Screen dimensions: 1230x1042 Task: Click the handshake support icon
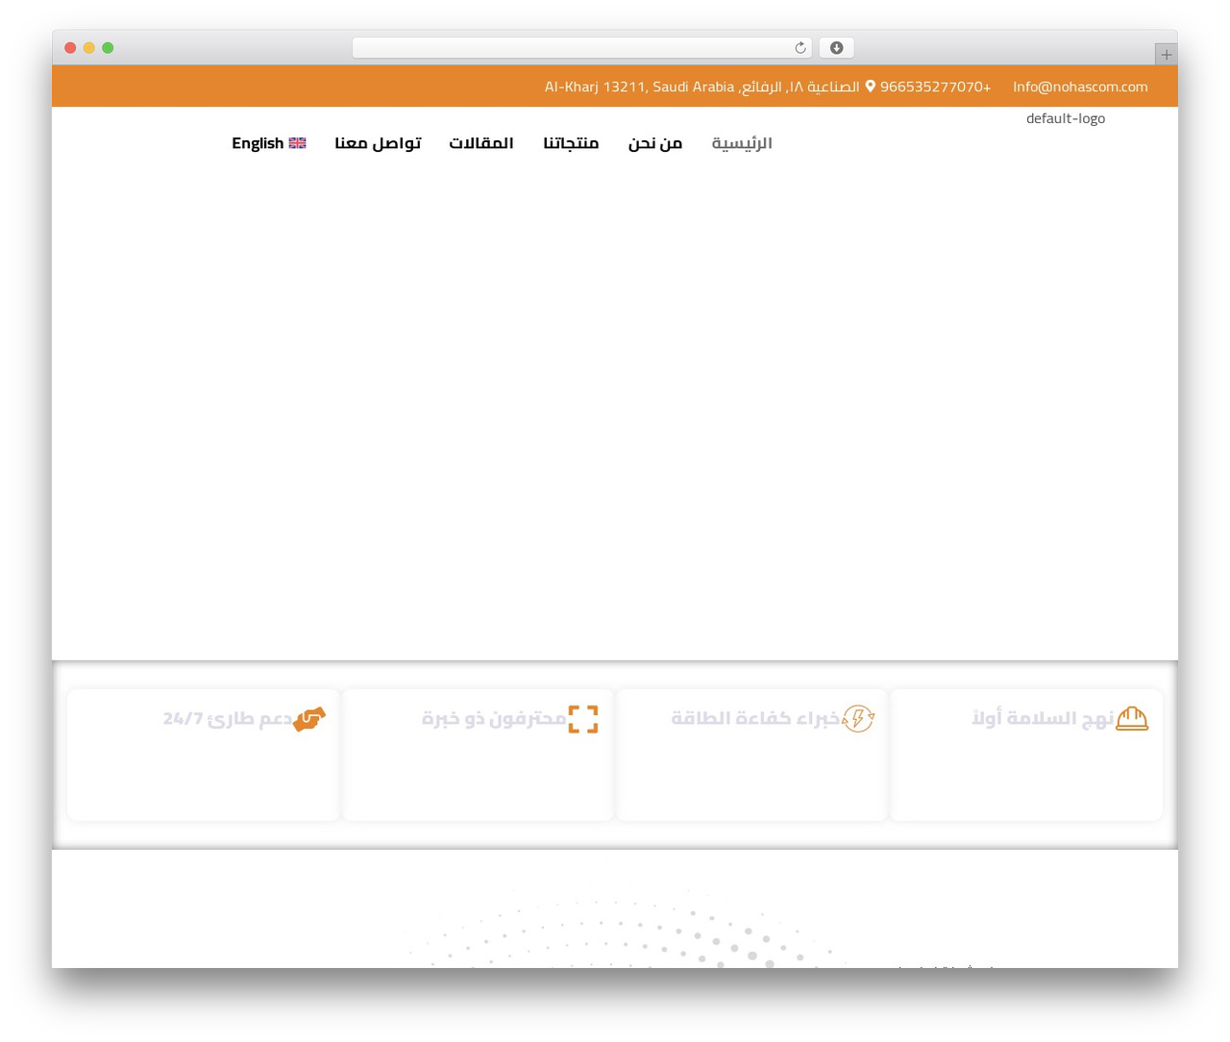tap(309, 719)
